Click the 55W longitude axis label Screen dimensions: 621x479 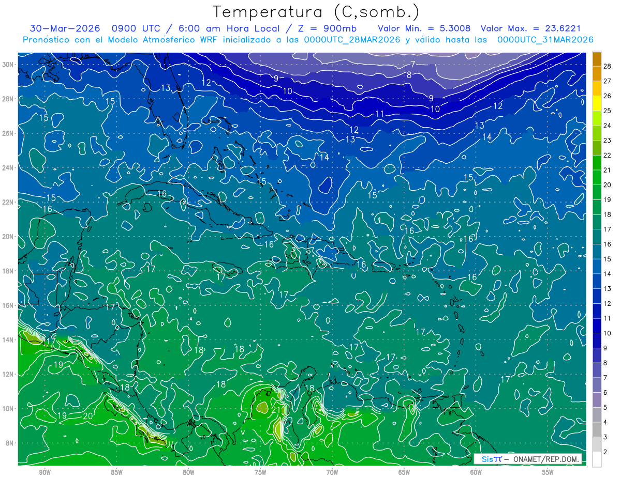[x=548, y=472]
